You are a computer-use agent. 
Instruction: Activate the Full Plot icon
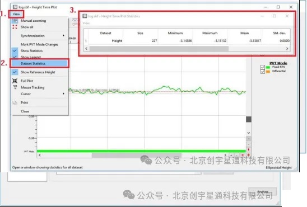pos(15,81)
